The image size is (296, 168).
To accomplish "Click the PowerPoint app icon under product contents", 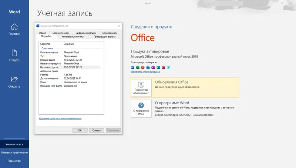I will (x=143, y=68).
